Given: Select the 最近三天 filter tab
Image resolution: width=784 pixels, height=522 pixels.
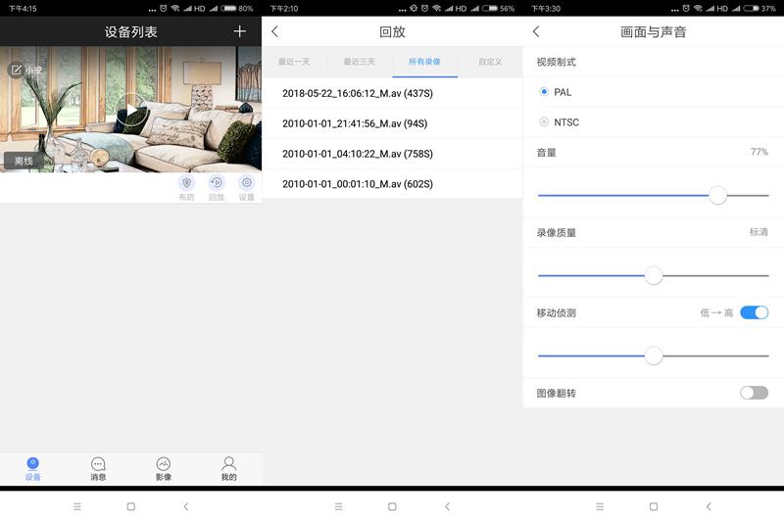Looking at the screenshot, I should point(359,62).
